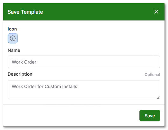Click the Work Order placeholder text

(24, 62)
